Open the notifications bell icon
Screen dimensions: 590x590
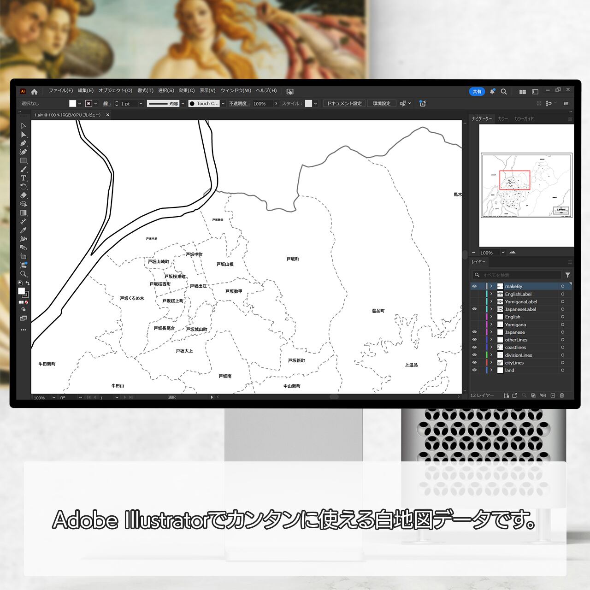pyautogui.click(x=492, y=91)
